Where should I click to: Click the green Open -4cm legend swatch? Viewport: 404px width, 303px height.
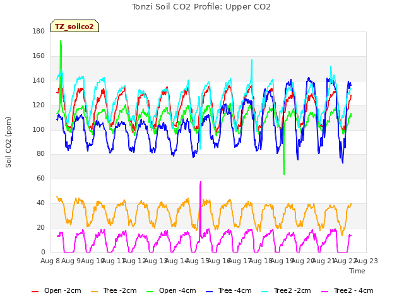coord(150,292)
